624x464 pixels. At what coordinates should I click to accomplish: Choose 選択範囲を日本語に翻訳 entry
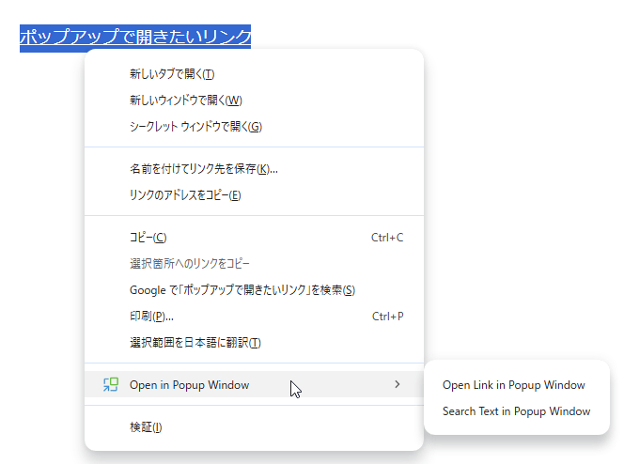tap(254, 342)
